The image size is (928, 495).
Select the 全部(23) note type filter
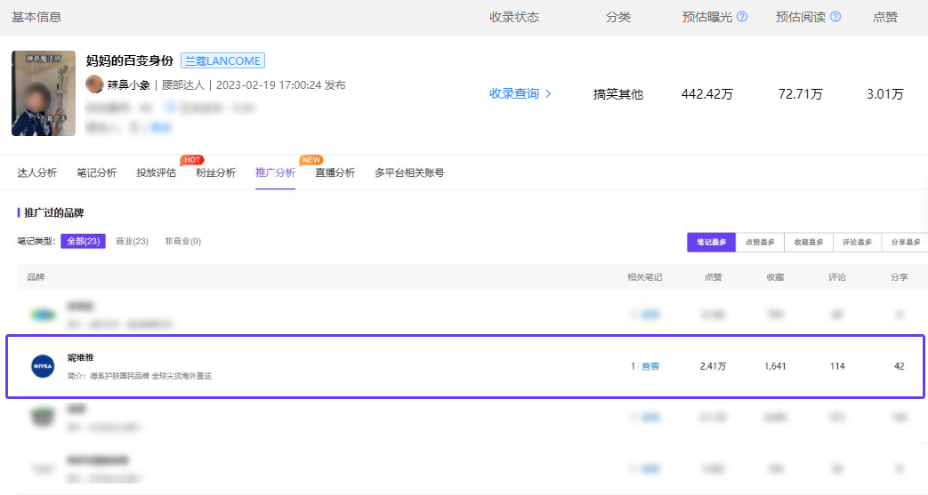83,242
